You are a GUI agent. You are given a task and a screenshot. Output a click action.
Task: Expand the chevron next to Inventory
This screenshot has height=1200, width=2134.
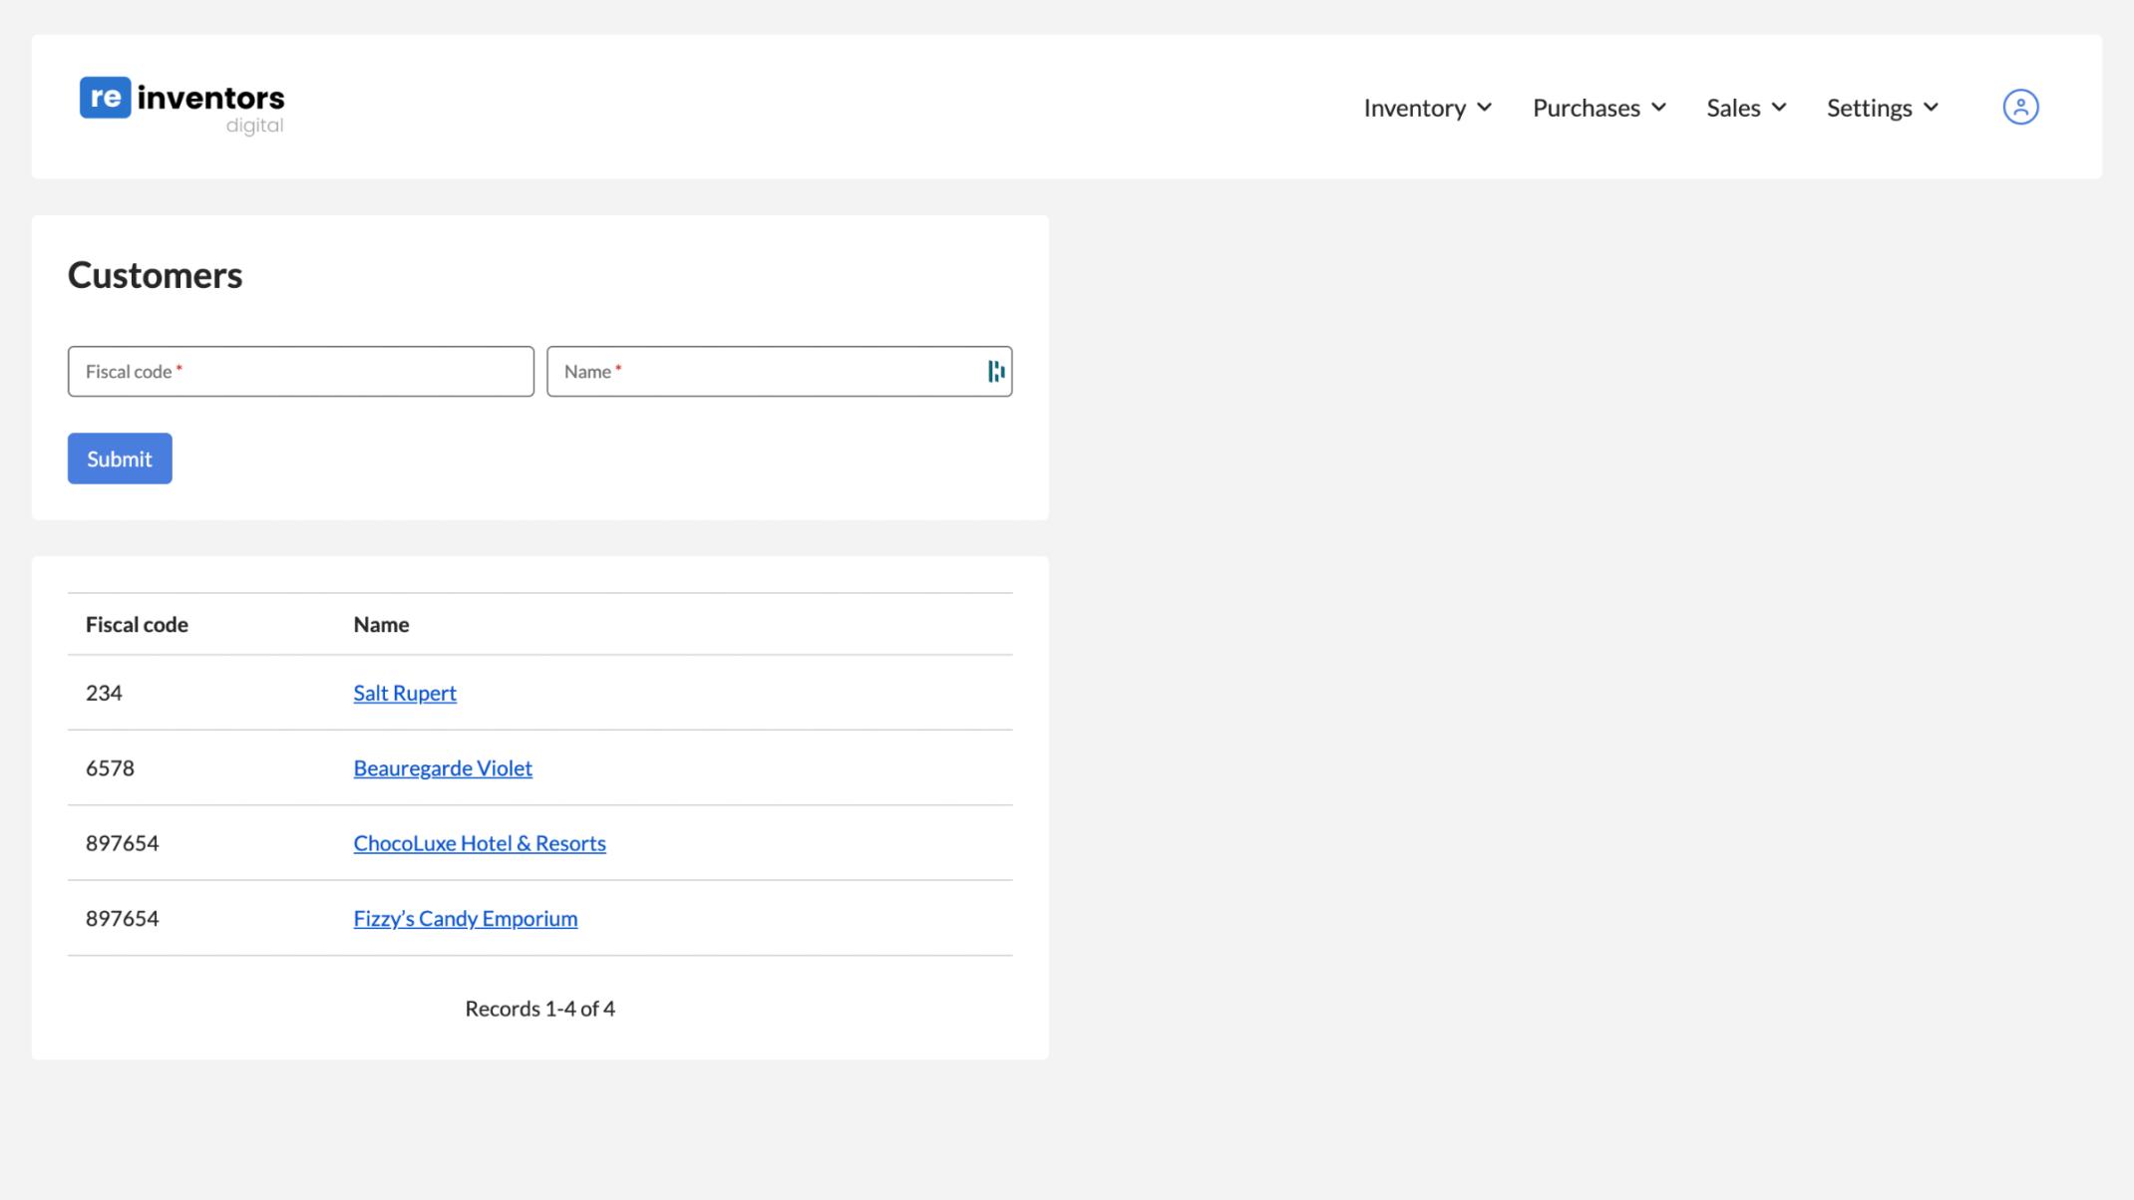pos(1484,108)
